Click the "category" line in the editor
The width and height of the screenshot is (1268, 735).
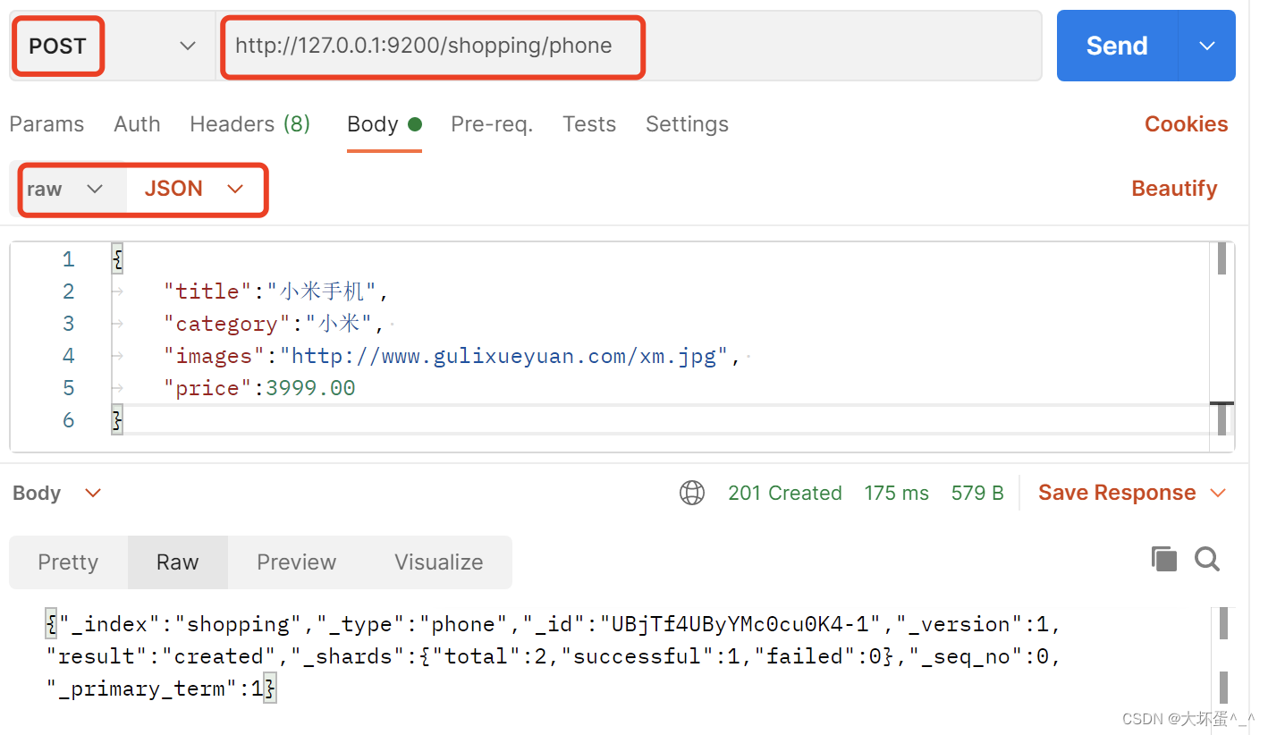pyautogui.click(x=274, y=324)
